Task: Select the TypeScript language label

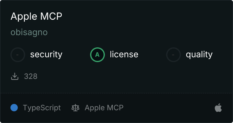Action: click(42, 108)
